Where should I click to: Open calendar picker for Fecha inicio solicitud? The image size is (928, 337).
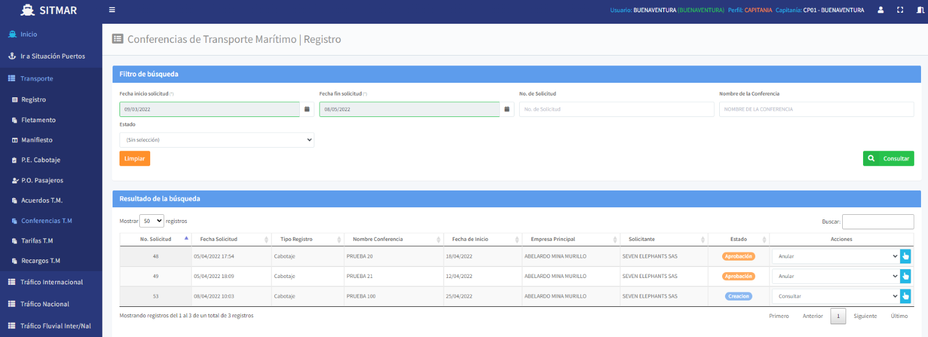307,109
